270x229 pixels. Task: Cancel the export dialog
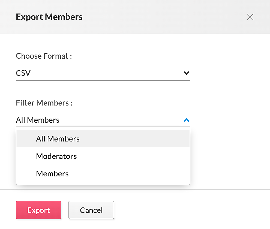coord(91,210)
